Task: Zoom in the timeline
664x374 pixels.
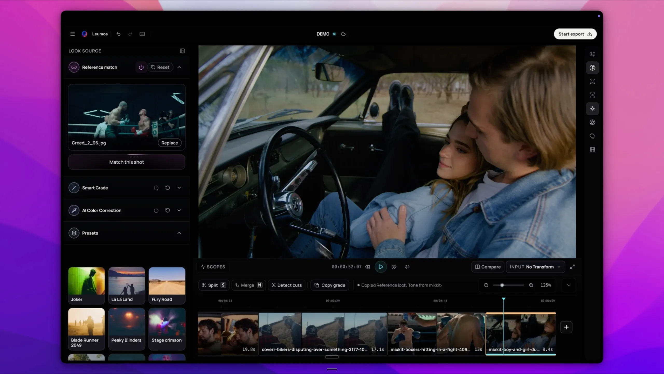Action: point(531,285)
